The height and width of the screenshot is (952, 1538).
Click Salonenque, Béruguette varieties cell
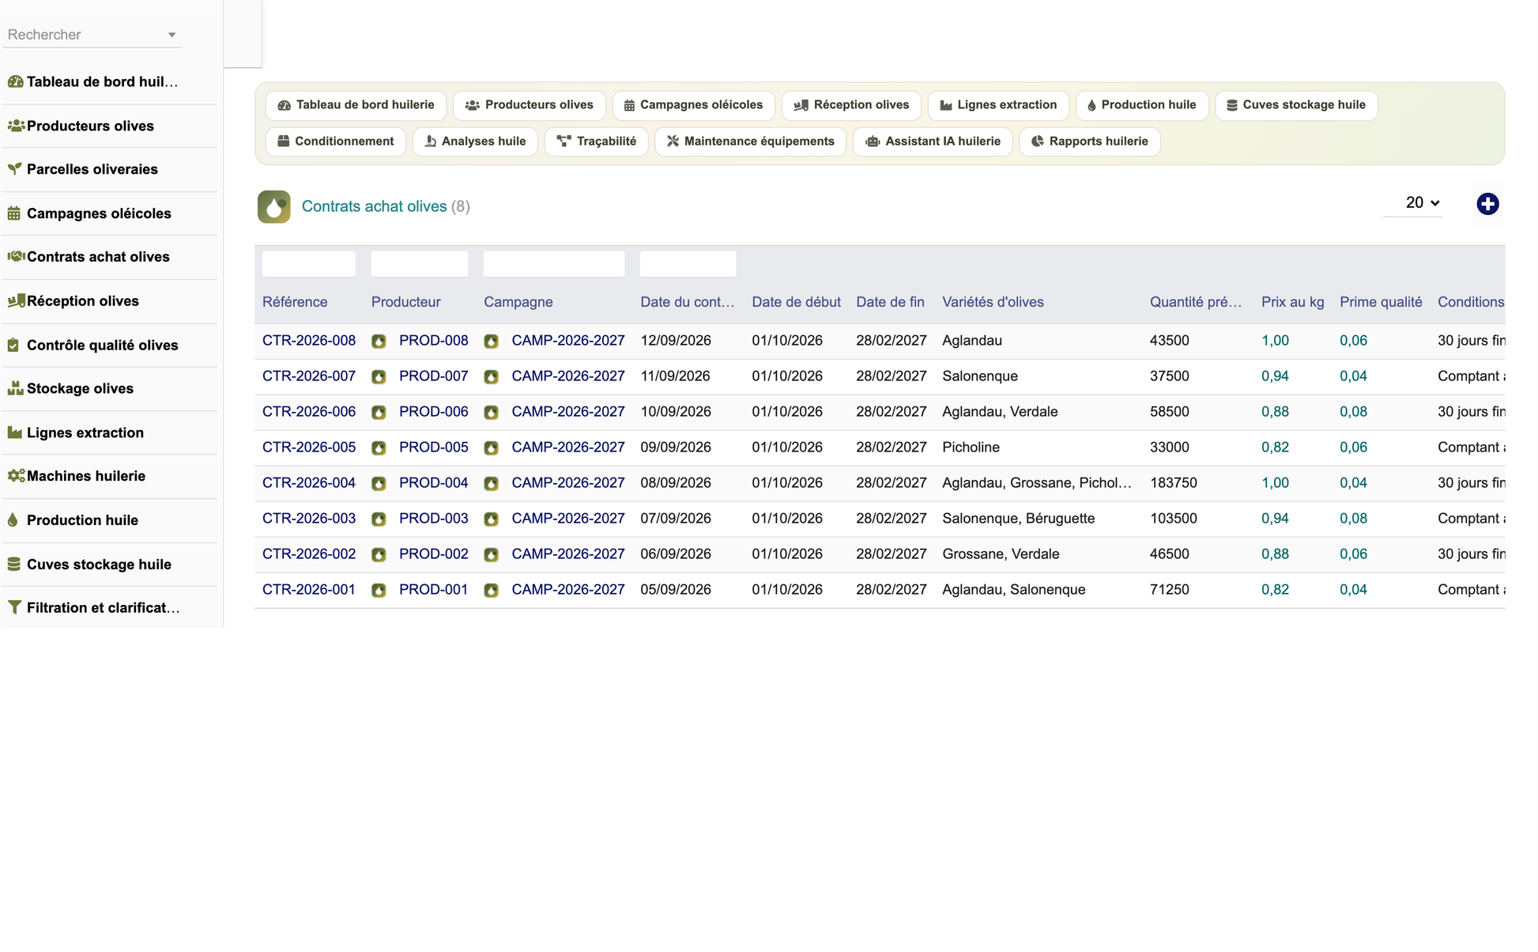1018,519
